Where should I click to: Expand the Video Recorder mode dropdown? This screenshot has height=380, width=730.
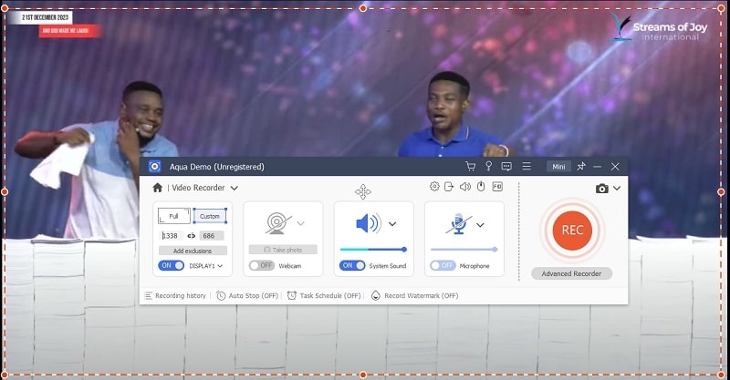(x=235, y=188)
